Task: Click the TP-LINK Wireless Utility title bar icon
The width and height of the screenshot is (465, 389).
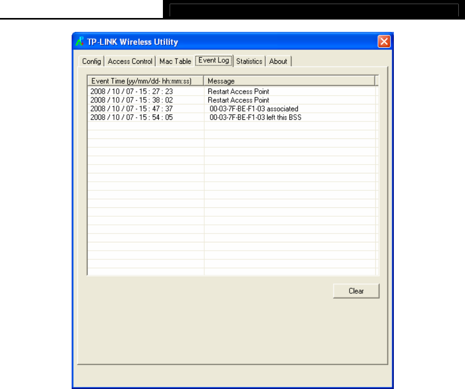Action: (79, 42)
